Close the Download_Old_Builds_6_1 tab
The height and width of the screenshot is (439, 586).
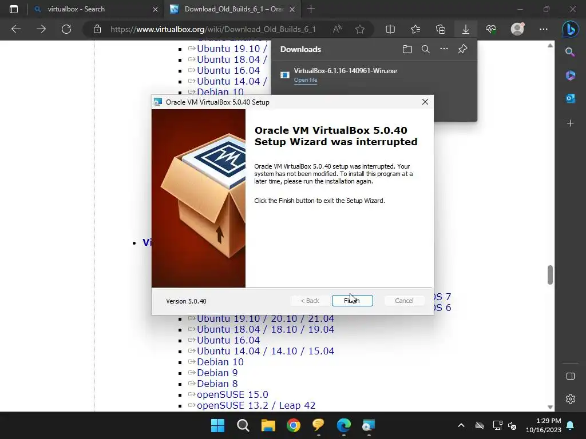pyautogui.click(x=292, y=9)
